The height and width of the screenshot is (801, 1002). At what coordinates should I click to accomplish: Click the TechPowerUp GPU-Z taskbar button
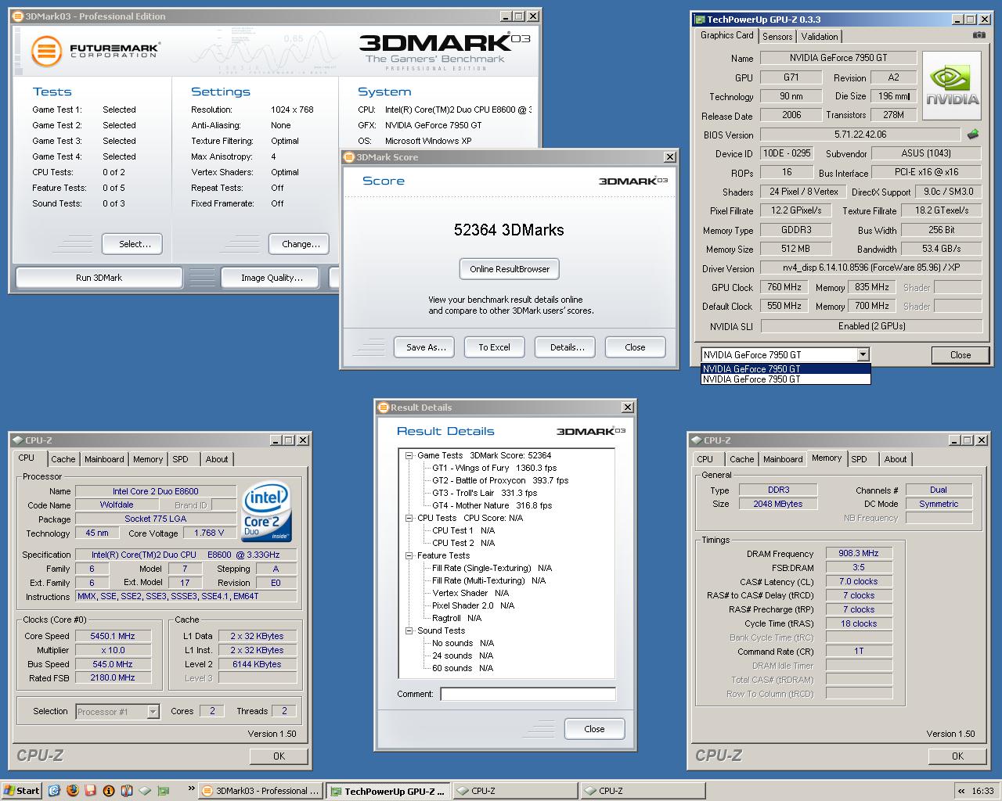388,791
